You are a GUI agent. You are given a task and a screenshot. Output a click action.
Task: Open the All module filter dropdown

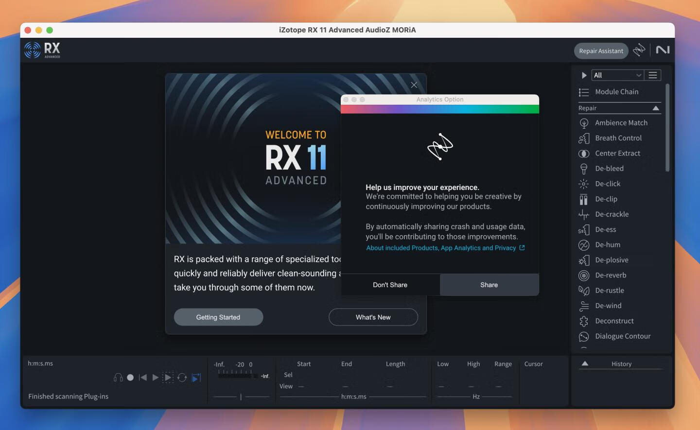tap(618, 75)
